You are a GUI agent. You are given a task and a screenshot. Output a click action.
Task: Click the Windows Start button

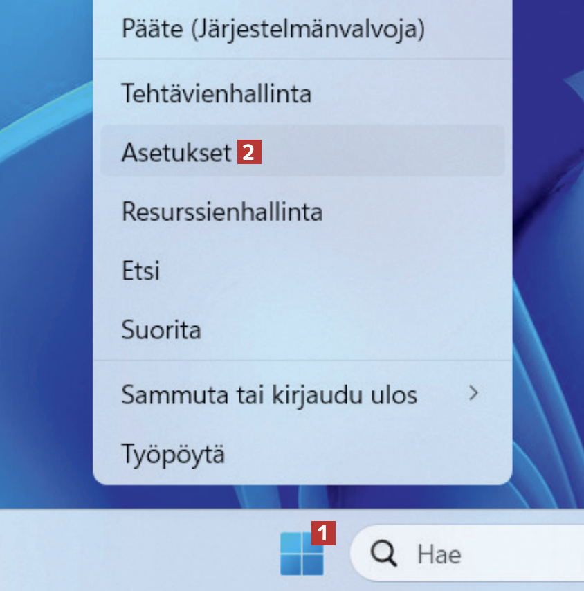coord(302,554)
